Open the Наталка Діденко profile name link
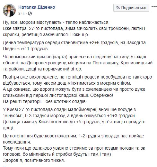 (37, 7)
